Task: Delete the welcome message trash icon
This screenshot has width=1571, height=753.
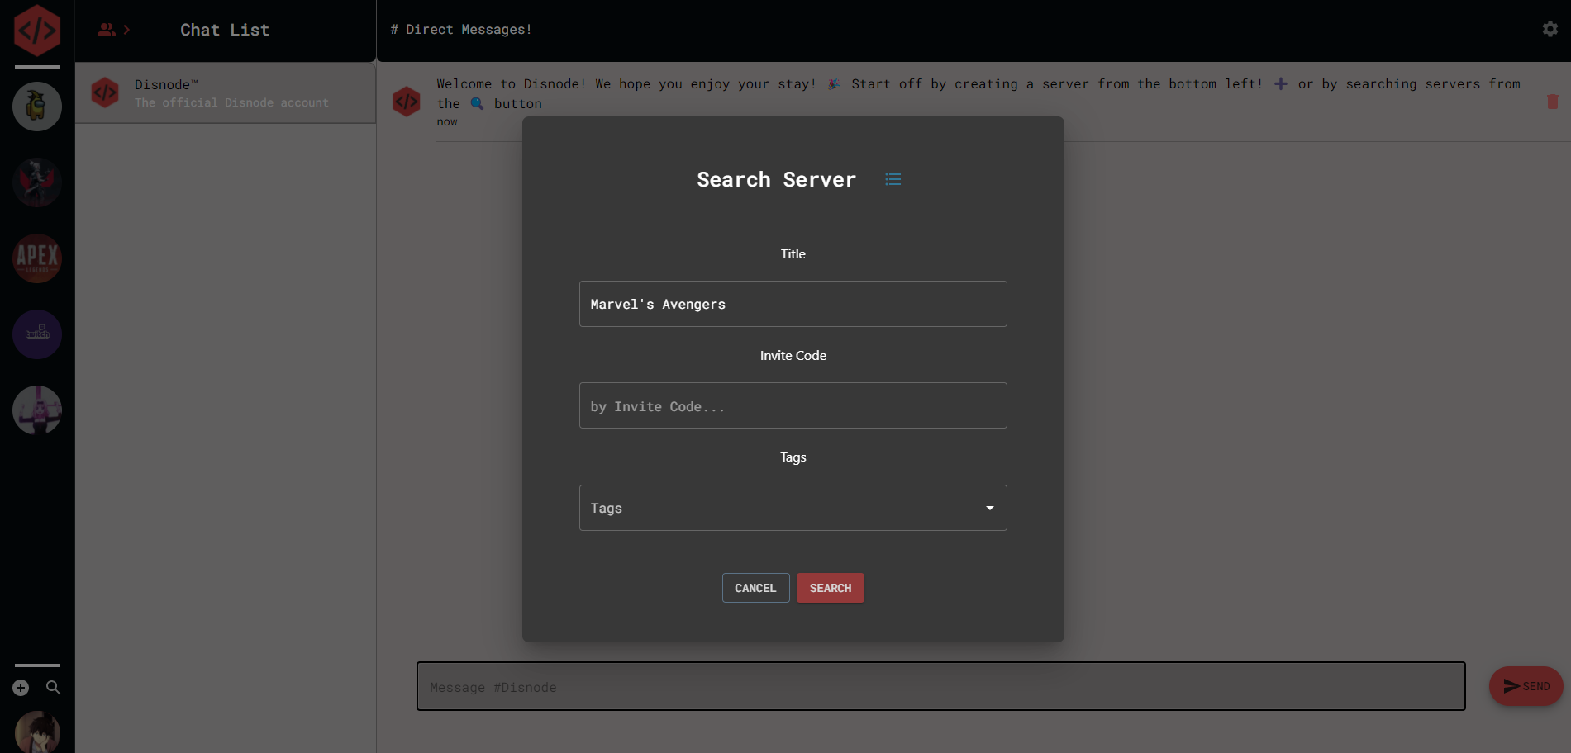Action: pyautogui.click(x=1553, y=102)
